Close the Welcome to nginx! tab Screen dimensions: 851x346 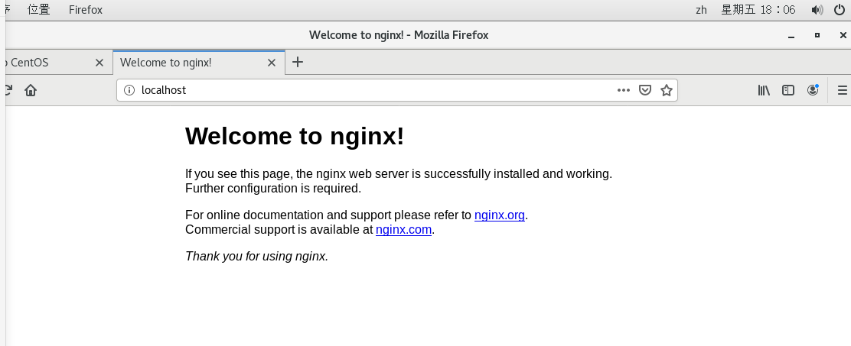272,63
